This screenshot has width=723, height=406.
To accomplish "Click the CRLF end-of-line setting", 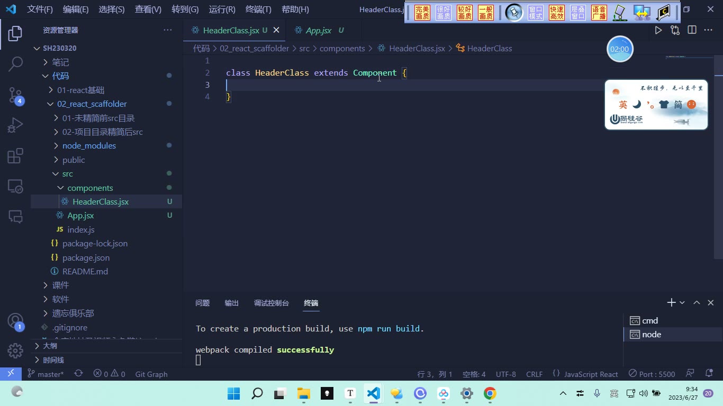I will 534,374.
